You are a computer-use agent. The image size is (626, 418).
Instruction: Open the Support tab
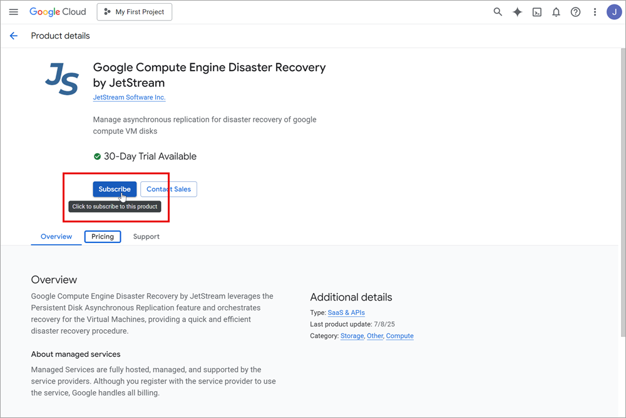[x=146, y=237]
